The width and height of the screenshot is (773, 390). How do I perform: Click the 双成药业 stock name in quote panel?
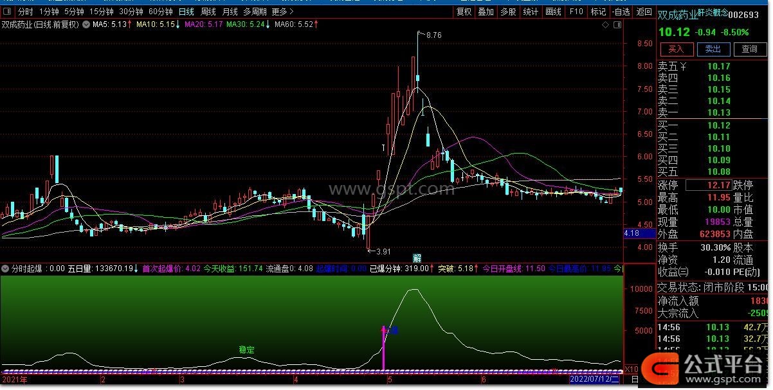pos(678,14)
